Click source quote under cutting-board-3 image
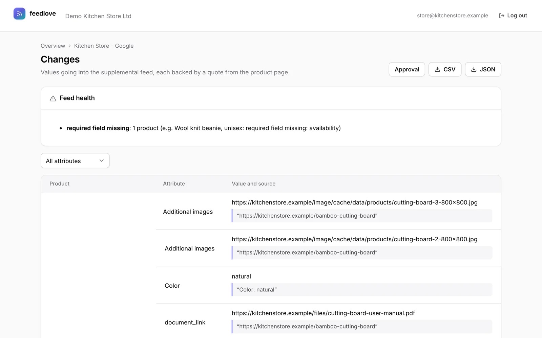Viewport: 542px width, 338px height. click(362, 216)
